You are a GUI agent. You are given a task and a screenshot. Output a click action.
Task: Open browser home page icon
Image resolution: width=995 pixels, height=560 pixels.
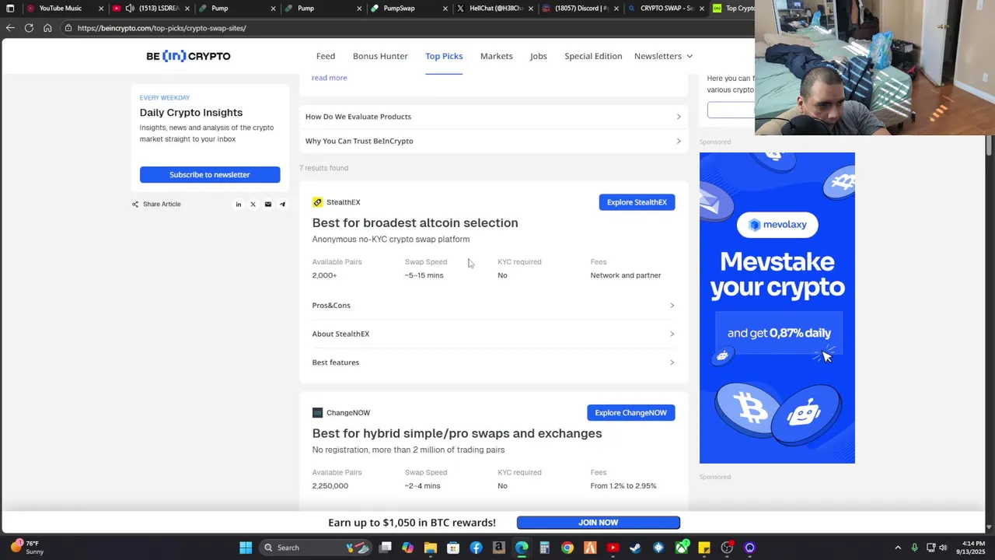47,28
